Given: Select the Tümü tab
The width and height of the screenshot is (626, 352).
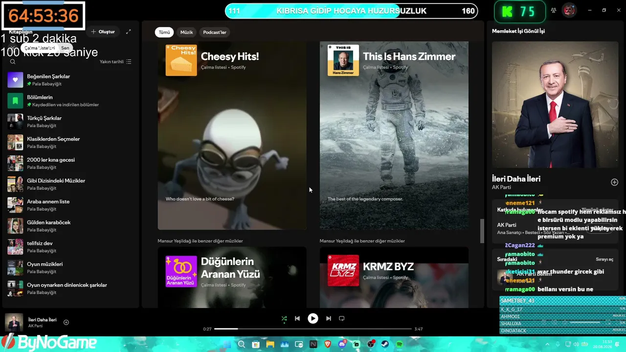Looking at the screenshot, I should (164, 32).
